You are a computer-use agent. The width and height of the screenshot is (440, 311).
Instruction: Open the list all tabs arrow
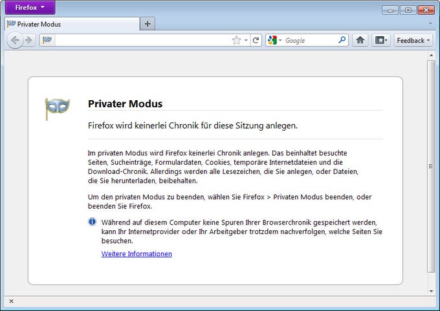point(430,23)
